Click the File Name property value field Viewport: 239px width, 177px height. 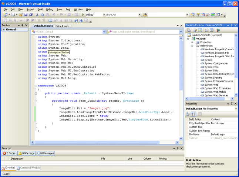pyautogui.click(x=224, y=135)
